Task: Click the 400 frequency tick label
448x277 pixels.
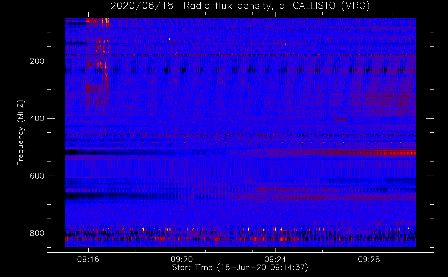Action: 37,119
